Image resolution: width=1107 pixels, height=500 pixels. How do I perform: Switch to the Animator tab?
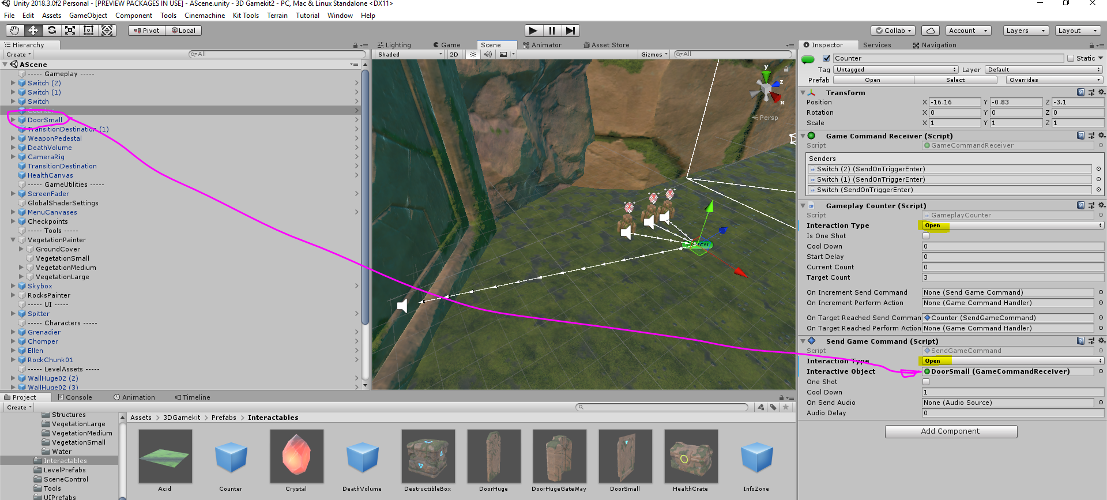[x=542, y=45]
